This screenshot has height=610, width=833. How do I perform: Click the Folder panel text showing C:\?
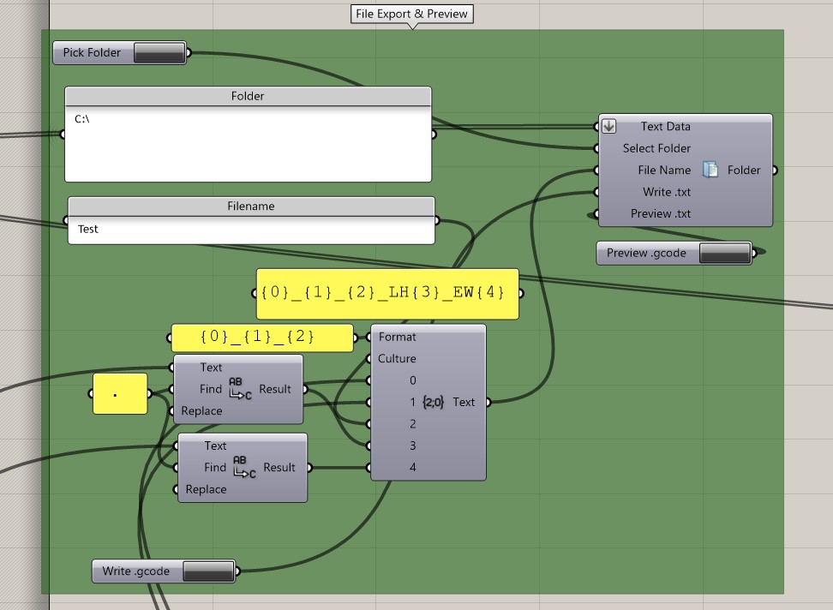click(x=82, y=119)
